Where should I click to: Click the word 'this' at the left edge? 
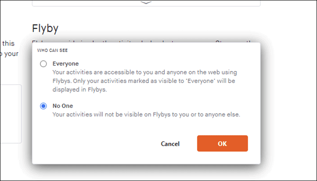tap(8, 43)
